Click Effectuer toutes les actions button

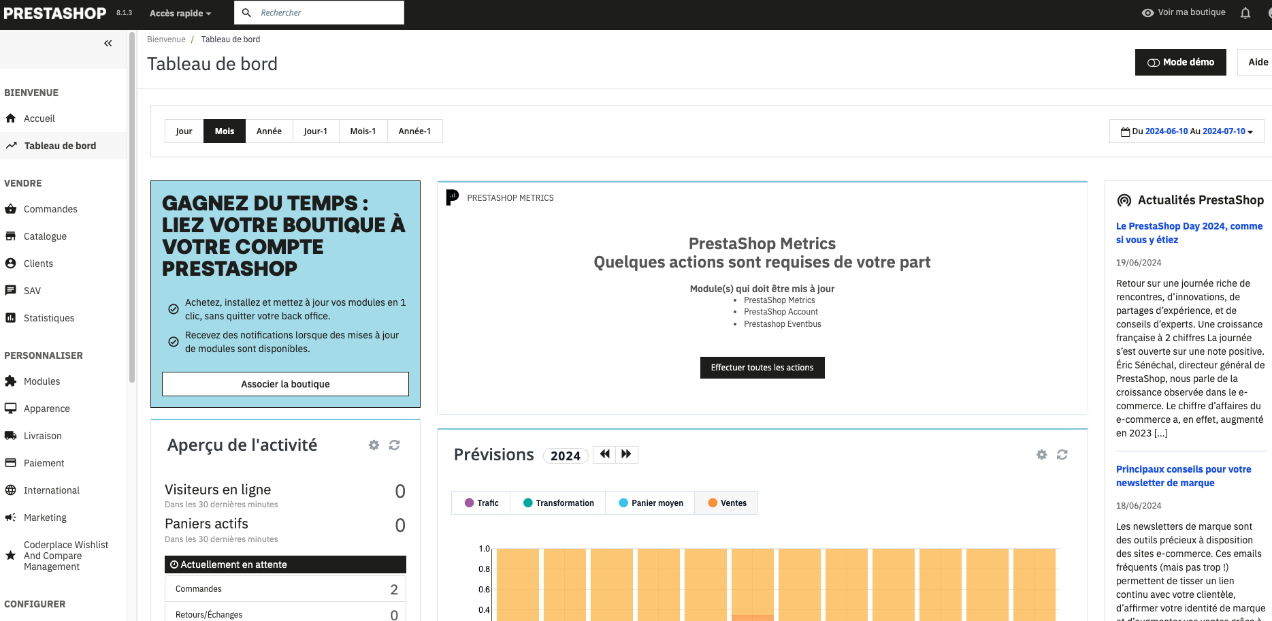762,368
